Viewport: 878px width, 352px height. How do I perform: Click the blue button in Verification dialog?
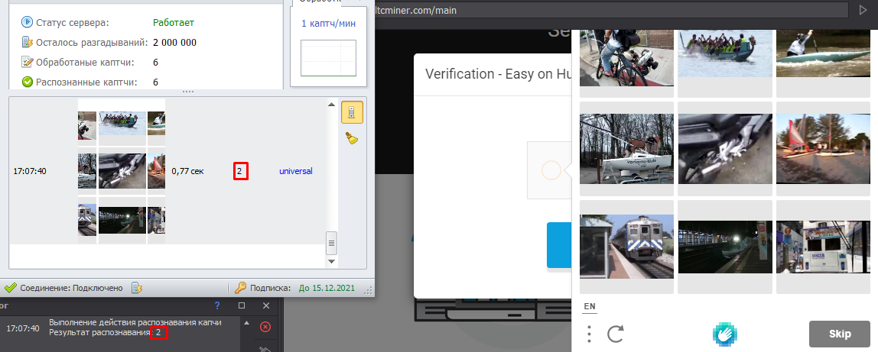[x=559, y=245]
